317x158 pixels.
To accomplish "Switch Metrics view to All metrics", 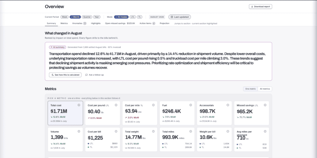I will tap(265, 89).
